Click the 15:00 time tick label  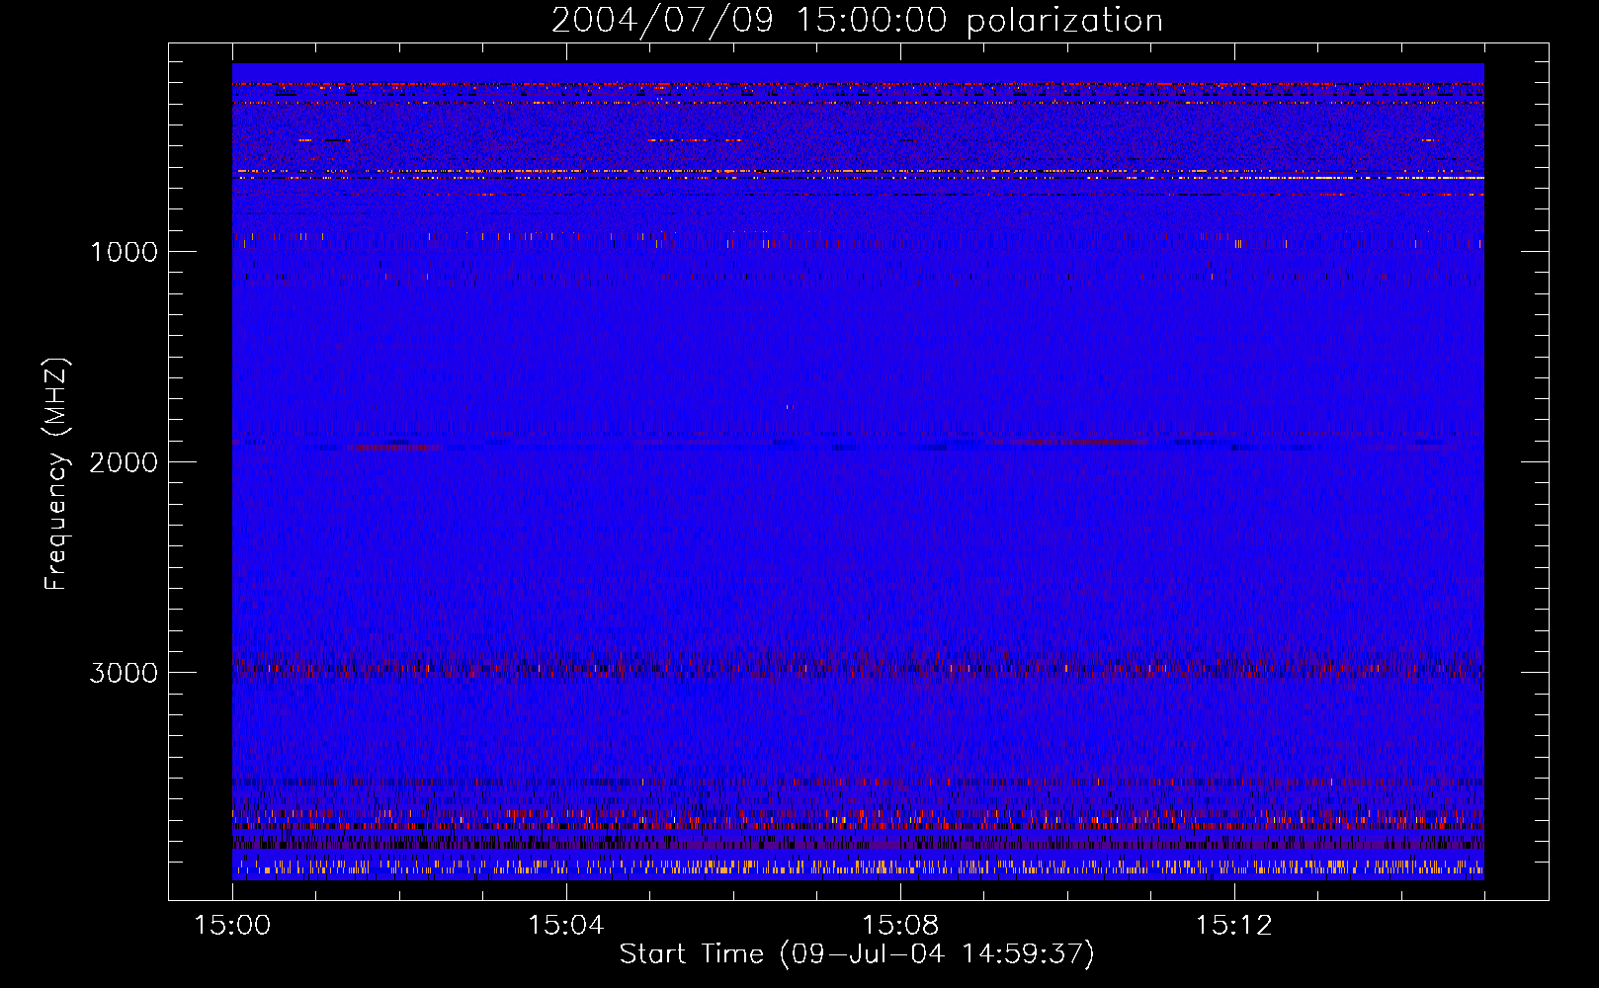click(x=232, y=925)
